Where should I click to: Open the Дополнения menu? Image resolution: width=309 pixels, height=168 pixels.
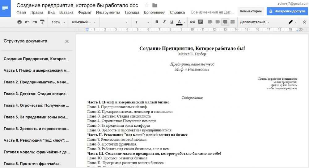point(154,12)
